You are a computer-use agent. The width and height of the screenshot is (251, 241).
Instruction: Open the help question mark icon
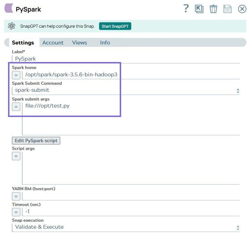(x=186, y=9)
